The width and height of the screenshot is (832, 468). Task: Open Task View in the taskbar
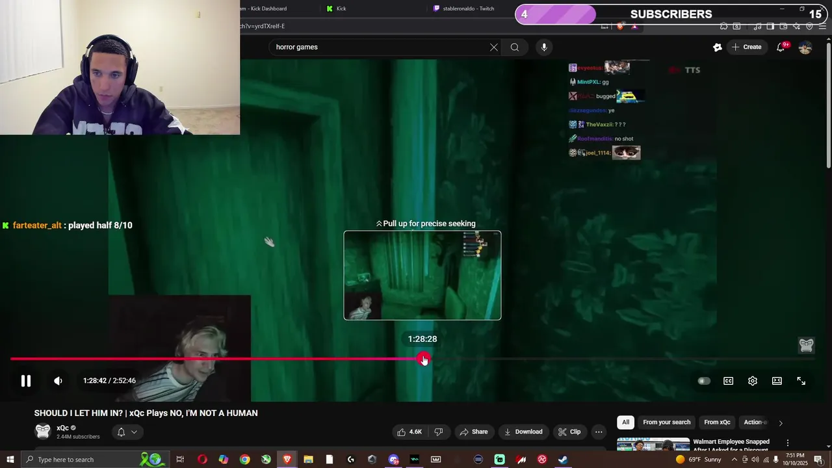[x=180, y=460]
